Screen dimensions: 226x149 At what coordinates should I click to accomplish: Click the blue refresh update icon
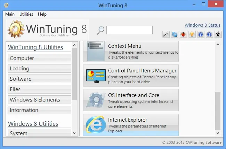coord(175,35)
